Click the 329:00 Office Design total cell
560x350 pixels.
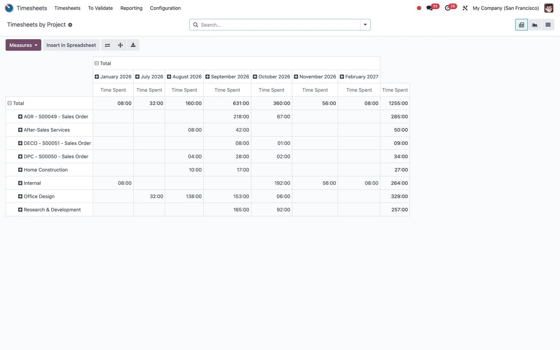point(395,196)
